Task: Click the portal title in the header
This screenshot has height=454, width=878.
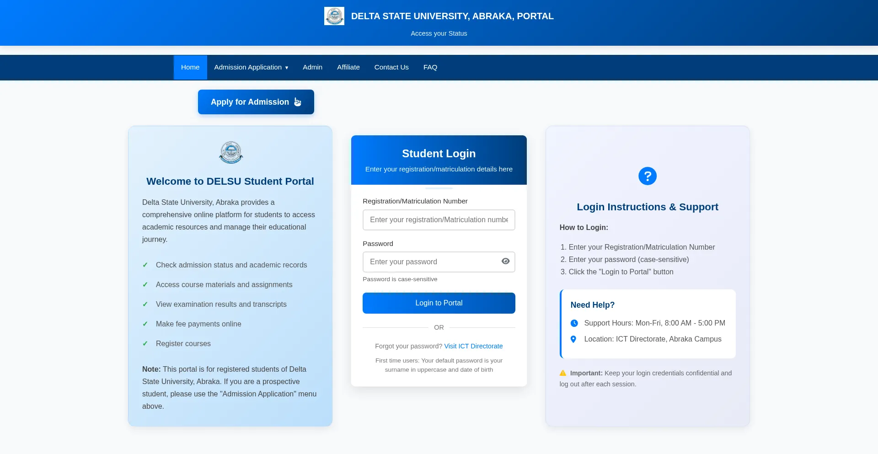Action: pos(452,16)
